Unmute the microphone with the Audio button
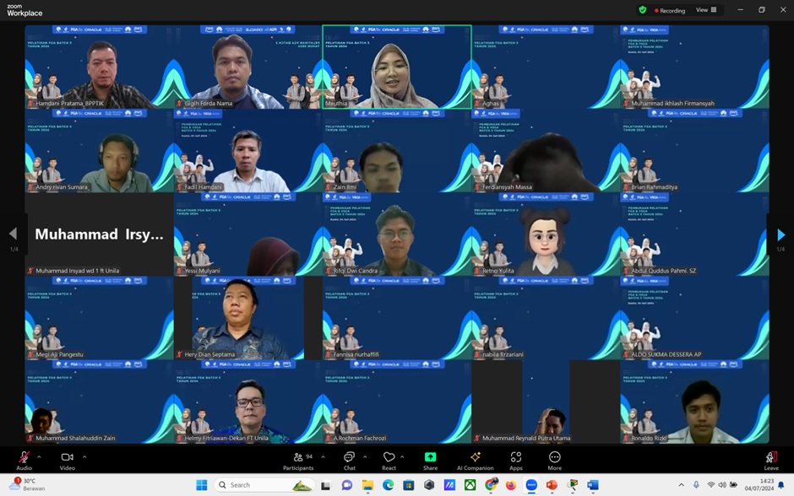This screenshot has height=496, width=794. [24, 458]
